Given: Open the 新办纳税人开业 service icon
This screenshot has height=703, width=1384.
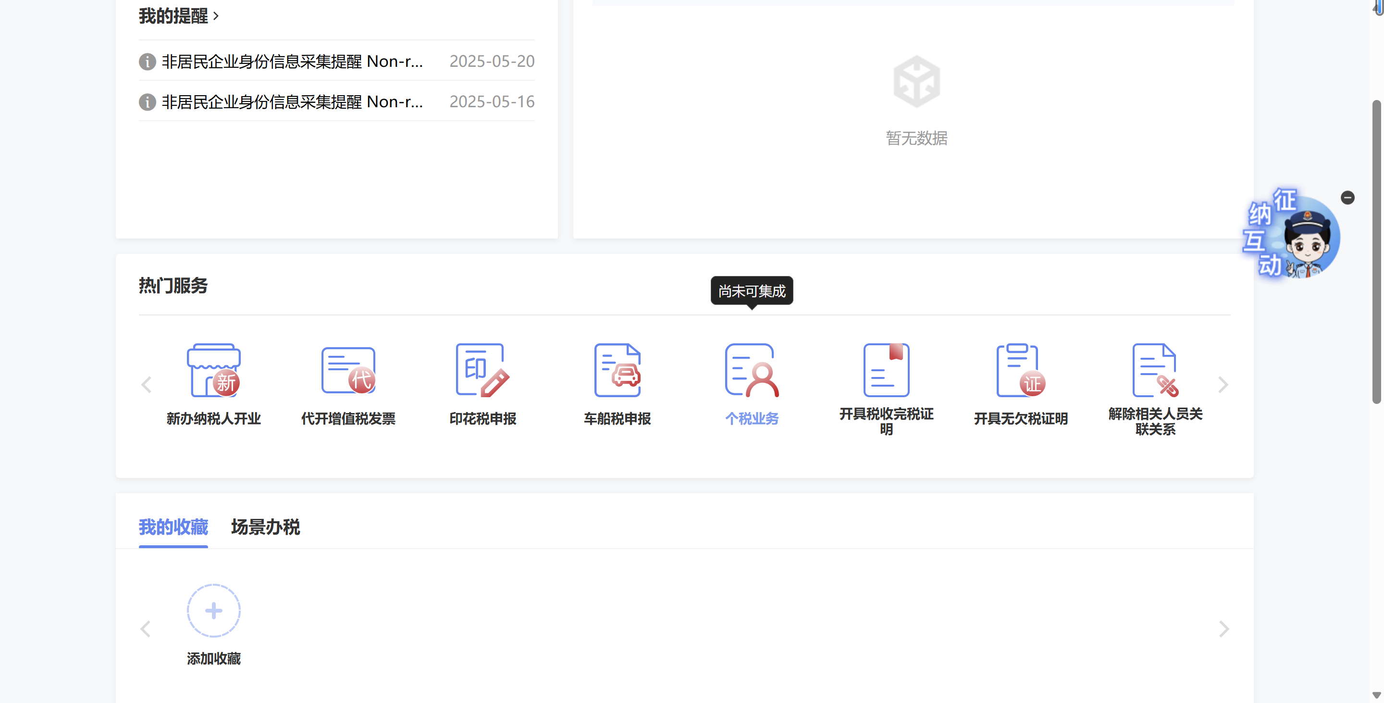Looking at the screenshot, I should click(213, 370).
